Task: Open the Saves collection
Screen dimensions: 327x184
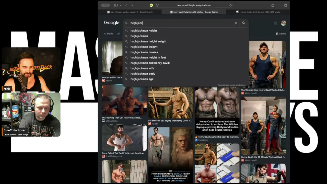Action: [281, 34]
